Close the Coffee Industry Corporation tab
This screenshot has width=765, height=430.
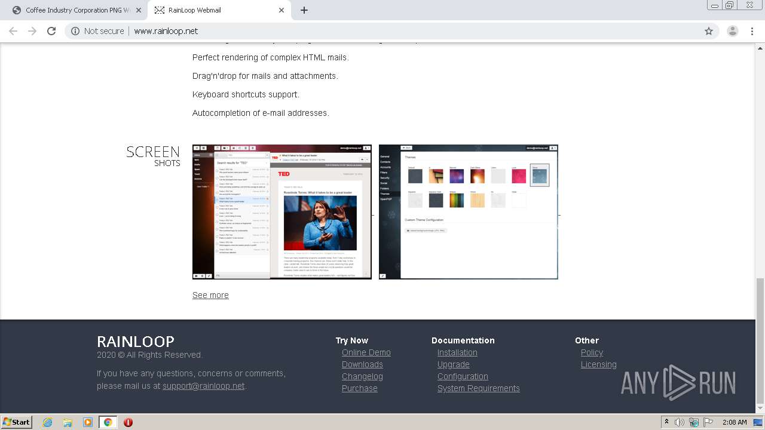(x=139, y=10)
